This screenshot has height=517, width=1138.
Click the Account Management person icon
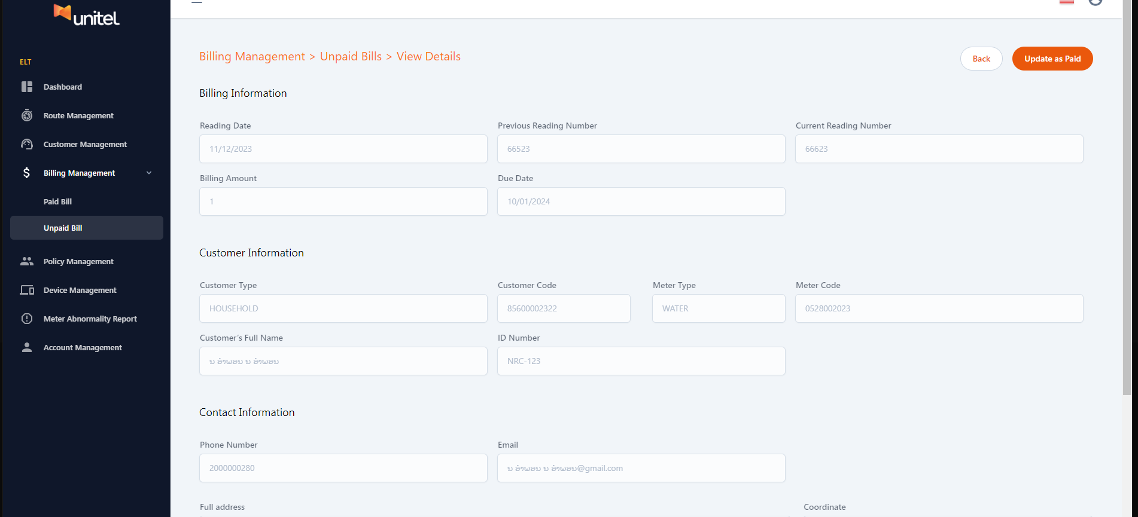tap(27, 347)
